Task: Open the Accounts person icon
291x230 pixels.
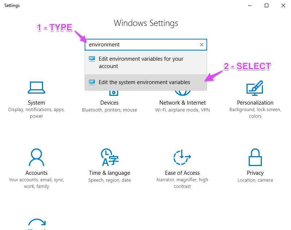Action: 36,157
